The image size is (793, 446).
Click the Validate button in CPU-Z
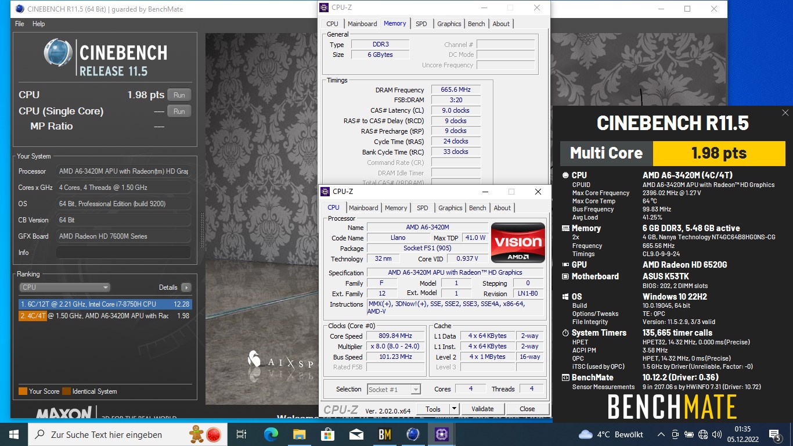[482, 409]
